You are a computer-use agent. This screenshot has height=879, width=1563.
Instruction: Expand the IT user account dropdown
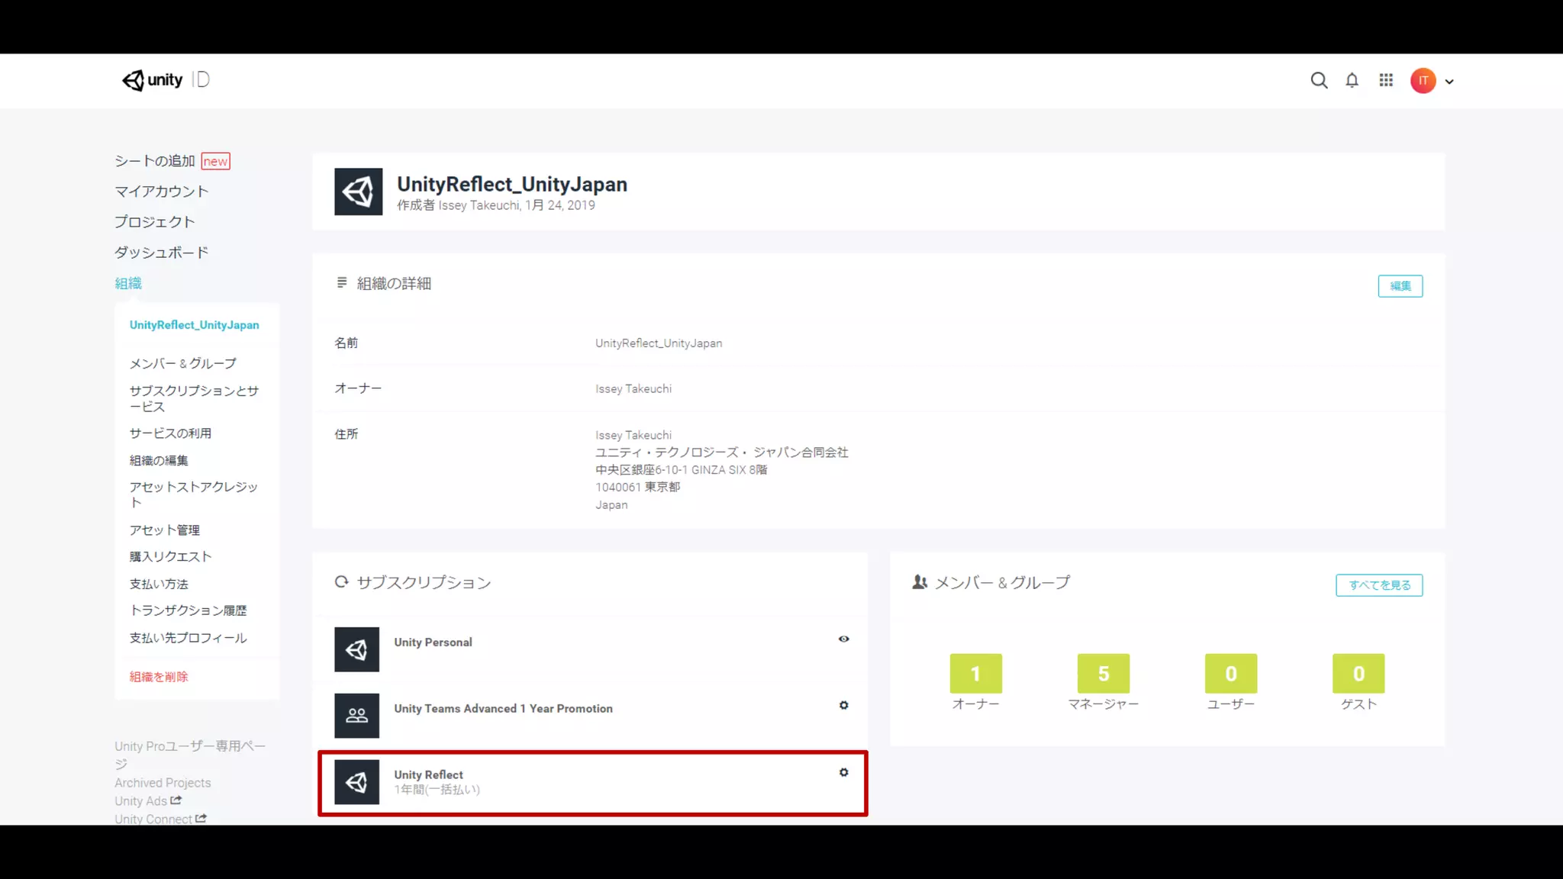coord(1449,81)
